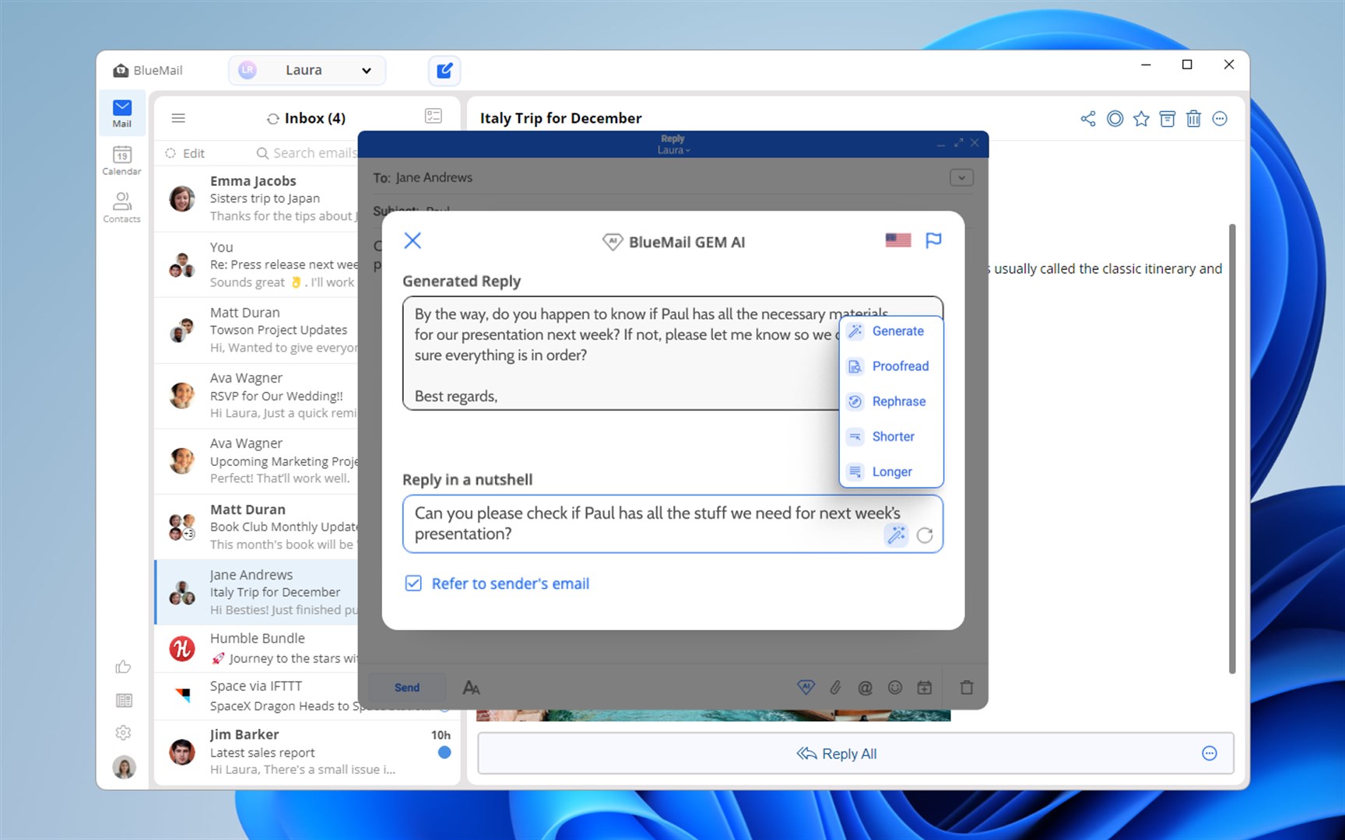Expand the recipient details chevron next to Jane Andrews

click(x=961, y=177)
